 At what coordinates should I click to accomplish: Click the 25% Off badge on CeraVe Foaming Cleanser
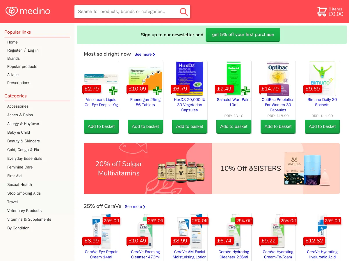click(x=156, y=221)
